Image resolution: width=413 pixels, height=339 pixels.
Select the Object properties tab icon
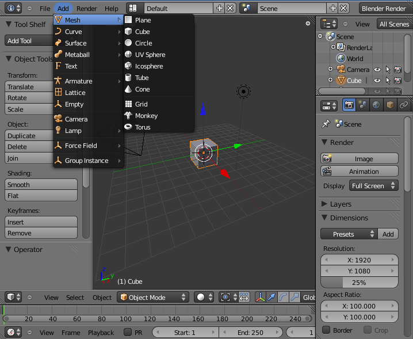[x=390, y=105]
